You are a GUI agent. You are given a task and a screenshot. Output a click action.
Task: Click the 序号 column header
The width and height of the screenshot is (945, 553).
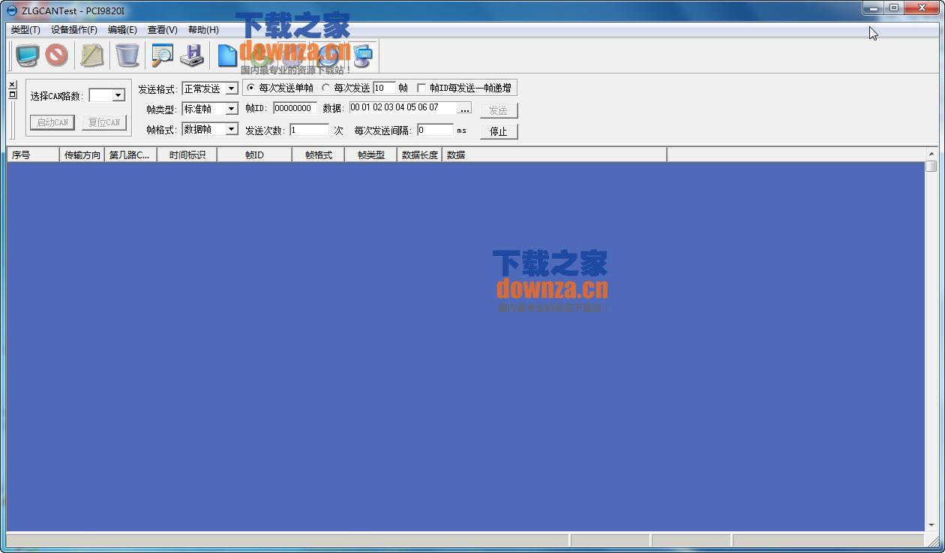[33, 155]
